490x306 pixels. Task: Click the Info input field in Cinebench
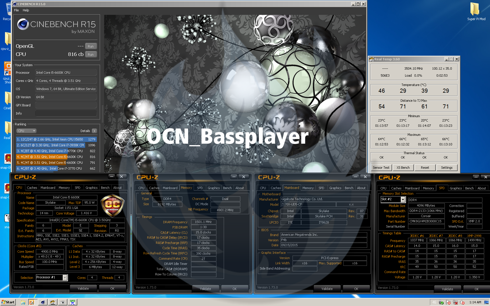point(66,113)
